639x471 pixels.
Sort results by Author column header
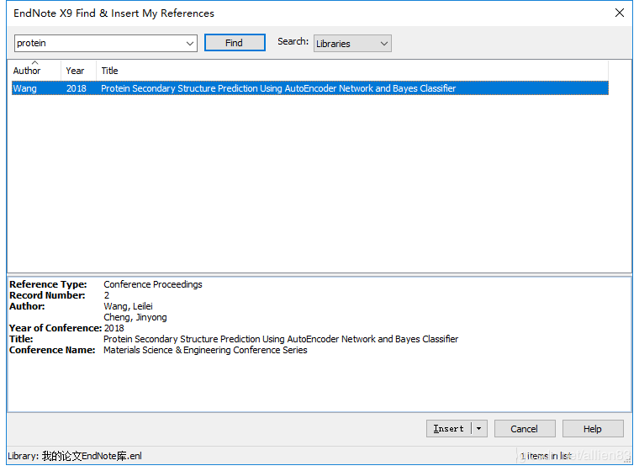point(34,71)
